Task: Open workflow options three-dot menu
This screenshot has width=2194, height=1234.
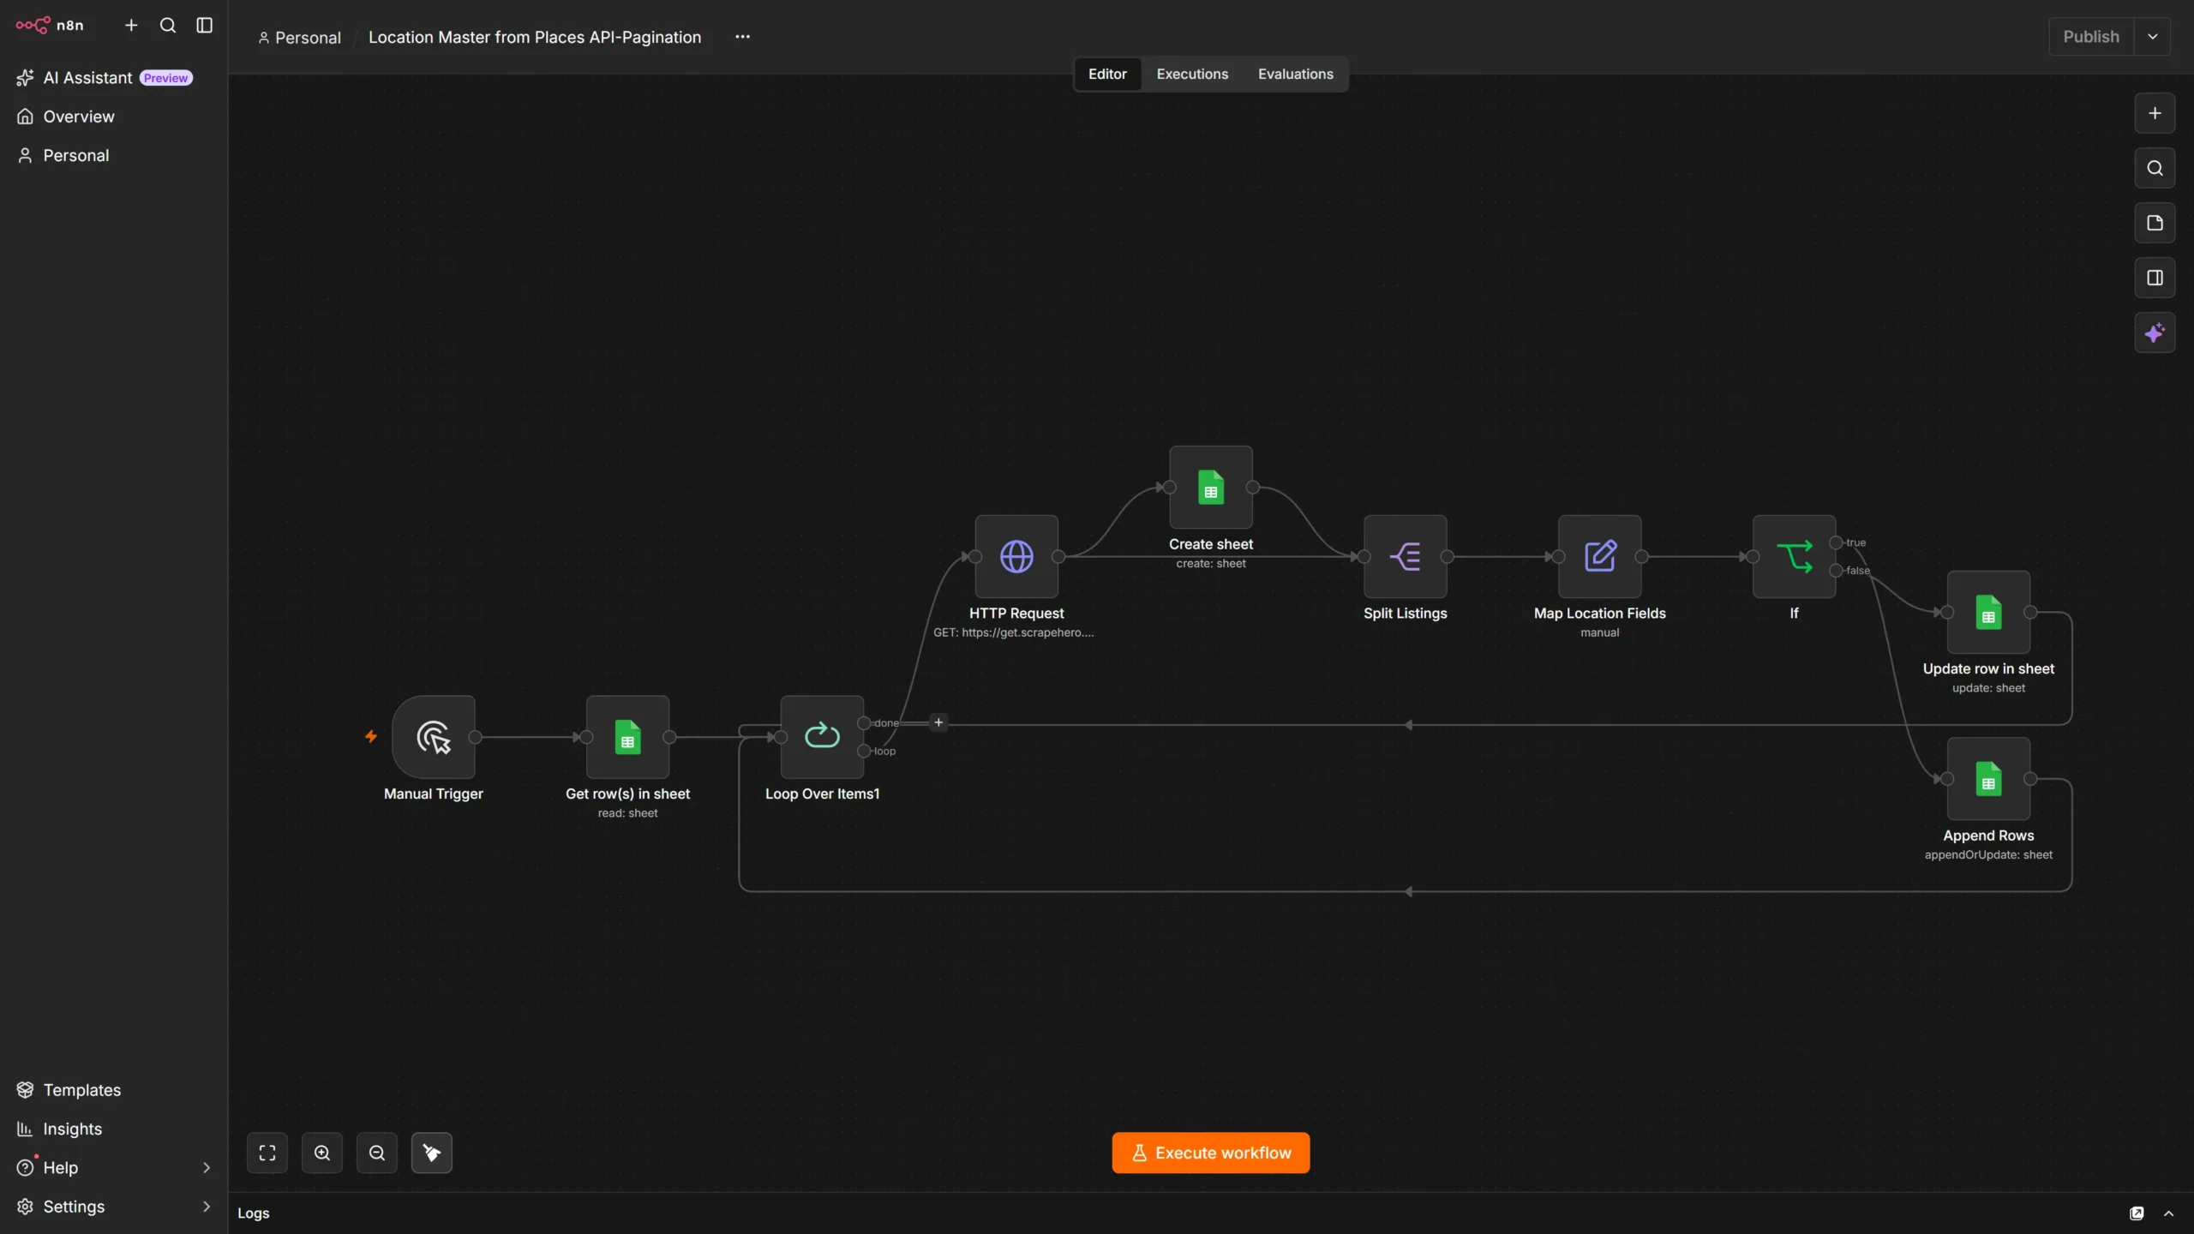Action: click(x=742, y=37)
